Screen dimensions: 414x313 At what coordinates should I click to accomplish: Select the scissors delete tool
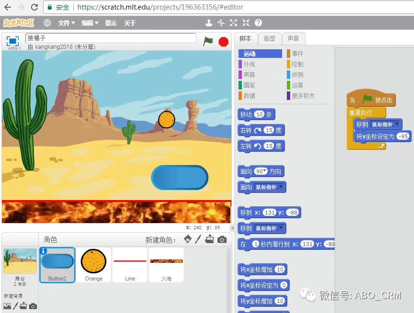[221, 23]
